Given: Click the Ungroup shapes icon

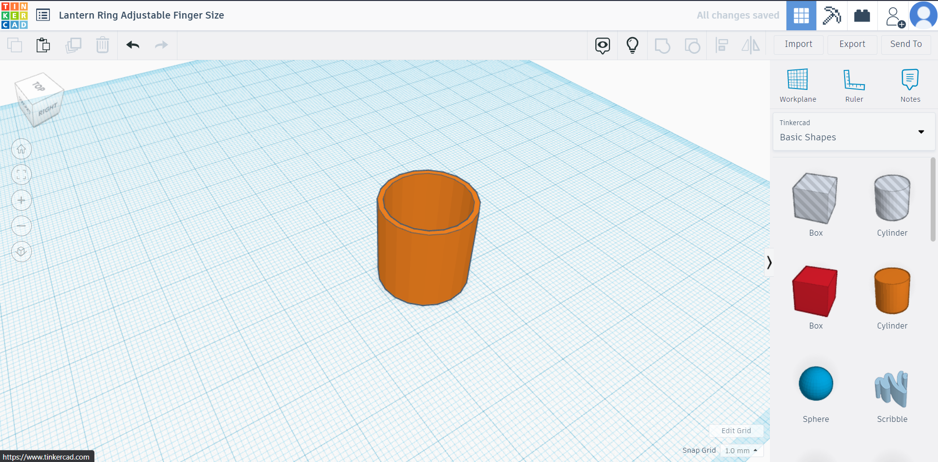Looking at the screenshot, I should (692, 45).
